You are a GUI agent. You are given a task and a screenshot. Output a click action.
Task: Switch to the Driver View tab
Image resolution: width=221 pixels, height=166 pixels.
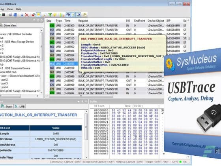click(8, 25)
